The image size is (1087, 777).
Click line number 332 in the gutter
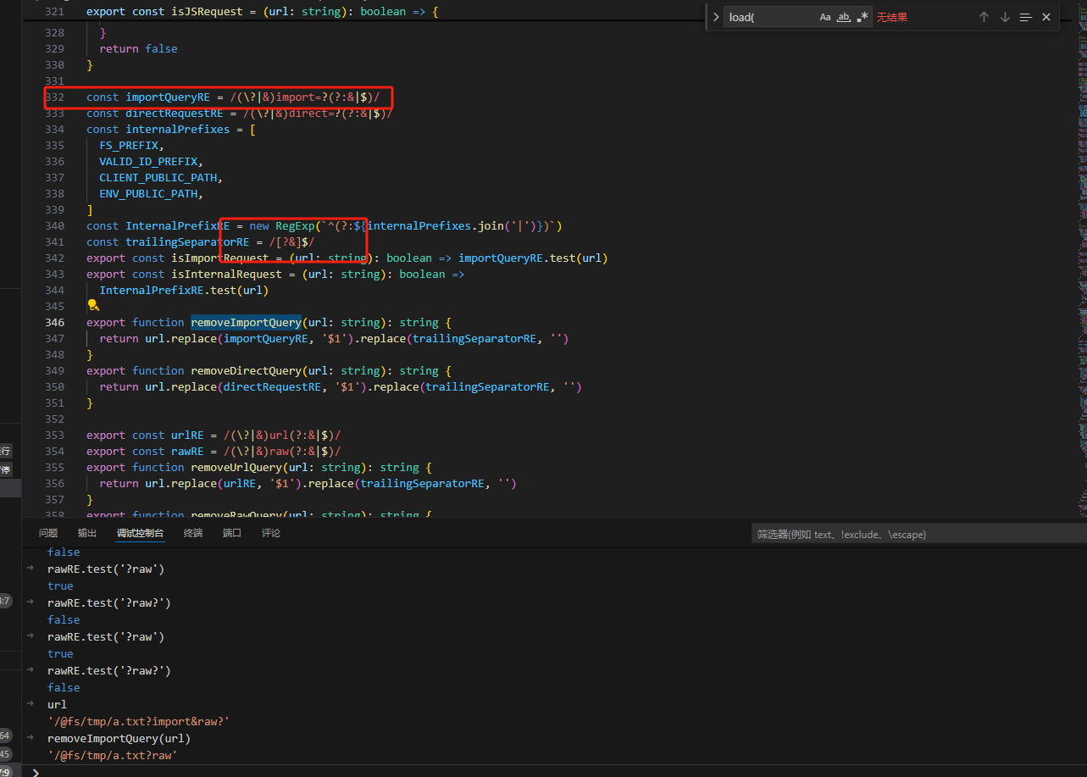(54, 97)
